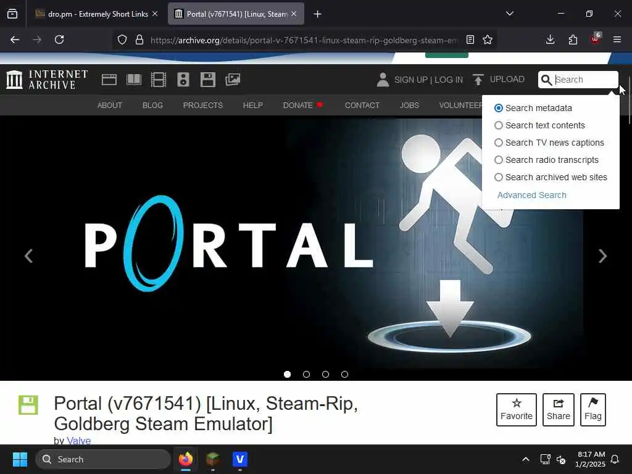The height and width of the screenshot is (474, 632).
Task: Open the extensions puzzle icon
Action: (573, 39)
